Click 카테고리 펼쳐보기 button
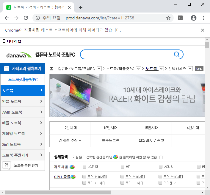210x195 pixels. point(23,69)
